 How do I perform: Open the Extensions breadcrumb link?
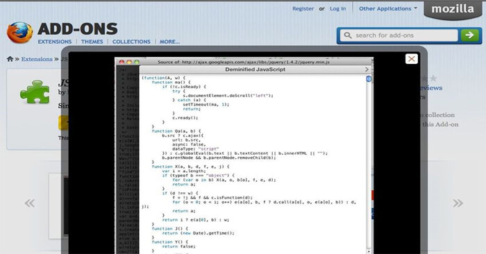[x=37, y=59]
